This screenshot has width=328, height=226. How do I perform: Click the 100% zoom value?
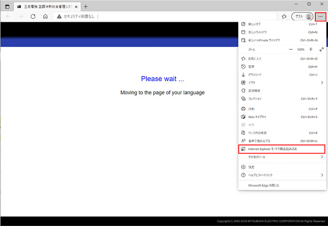pyautogui.click(x=301, y=49)
